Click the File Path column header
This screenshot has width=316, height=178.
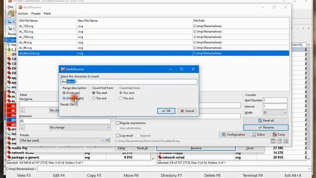(x=241, y=21)
